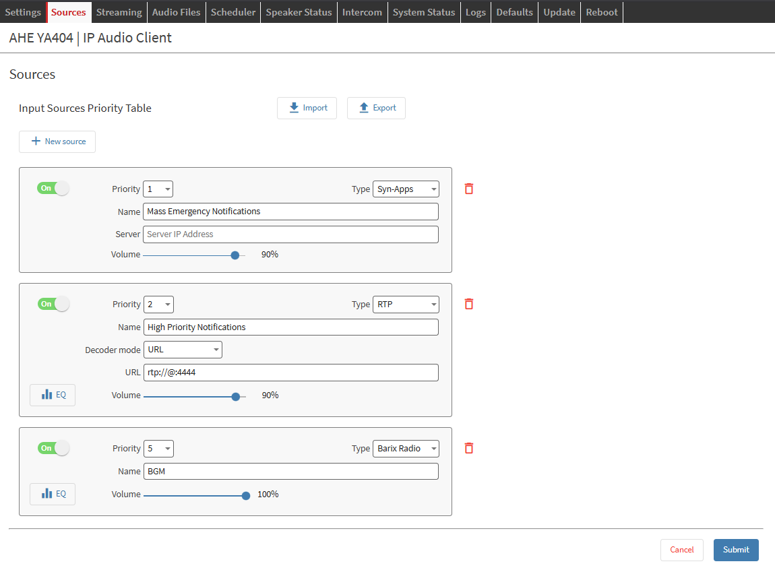This screenshot has width=775, height=572.
Task: Open the Priority dropdown set to 5
Action: (158, 449)
